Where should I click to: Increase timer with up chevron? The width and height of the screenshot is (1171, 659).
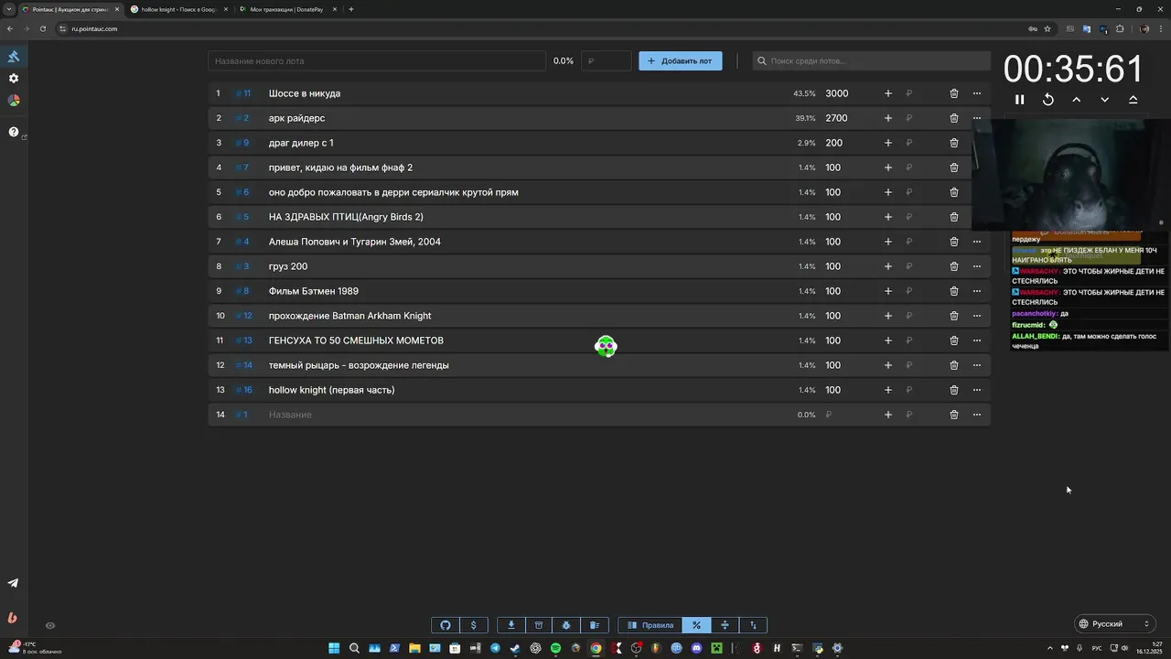click(x=1077, y=100)
